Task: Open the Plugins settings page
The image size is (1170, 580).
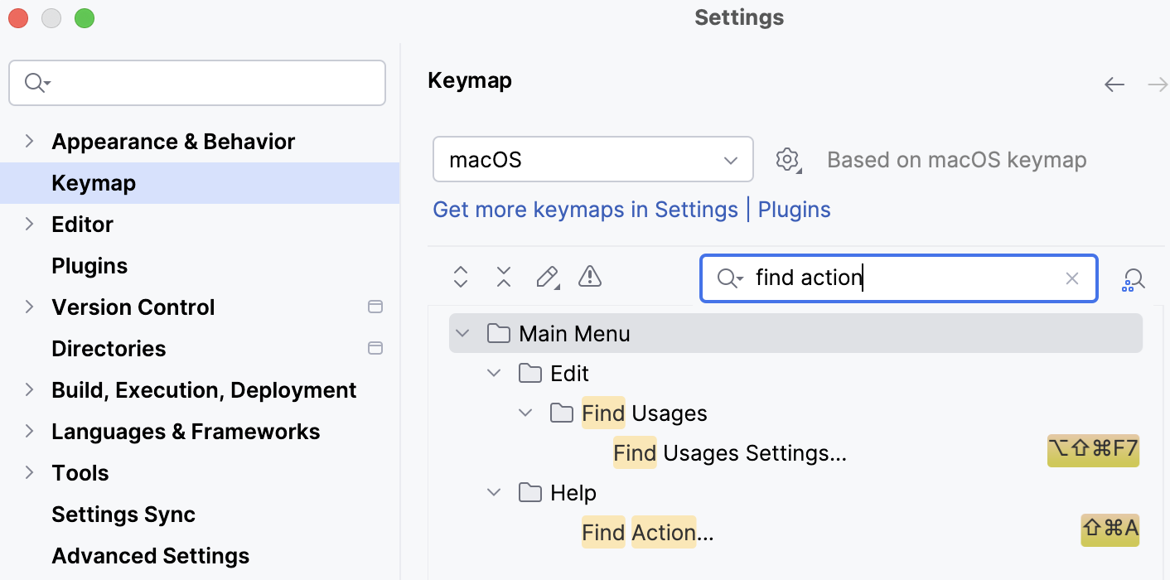Action: pyautogui.click(x=89, y=265)
